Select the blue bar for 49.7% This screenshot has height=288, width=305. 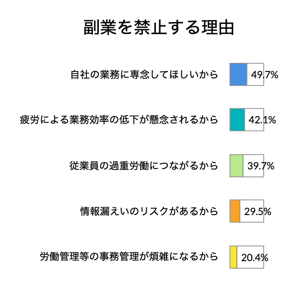click(238, 74)
